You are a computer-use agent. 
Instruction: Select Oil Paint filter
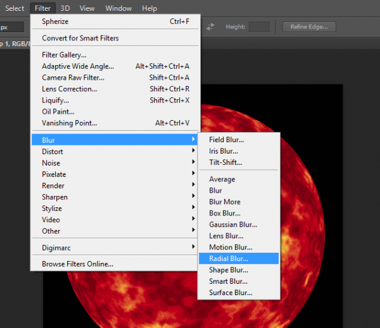(116, 112)
